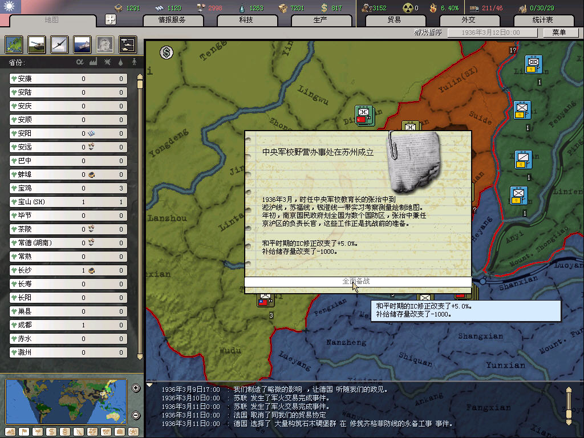Select the blue infantry counter near Fenyang
The width and height of the screenshot is (584, 438).
pyautogui.click(x=522, y=110)
